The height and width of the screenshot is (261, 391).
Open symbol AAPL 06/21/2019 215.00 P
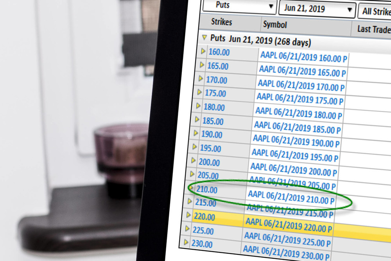[x=290, y=211]
